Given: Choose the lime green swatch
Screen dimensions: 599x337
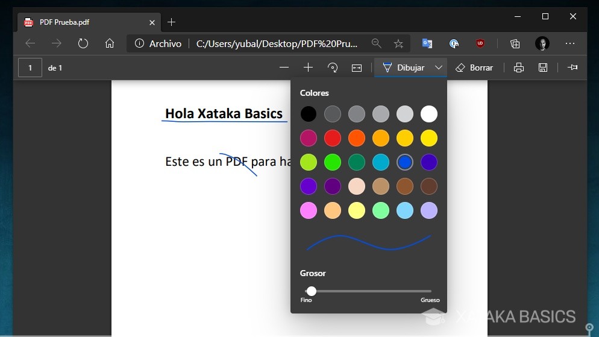Looking at the screenshot, I should coord(309,162).
